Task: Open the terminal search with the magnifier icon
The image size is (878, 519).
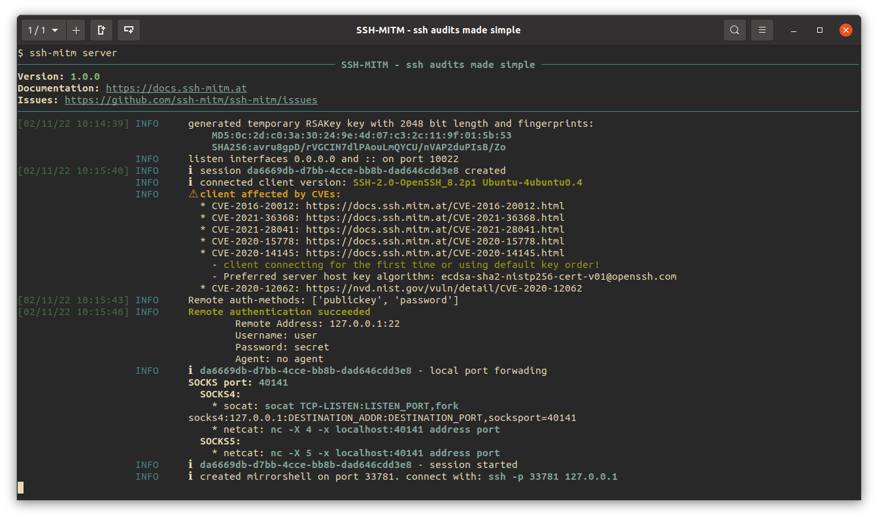Action: [x=734, y=29]
